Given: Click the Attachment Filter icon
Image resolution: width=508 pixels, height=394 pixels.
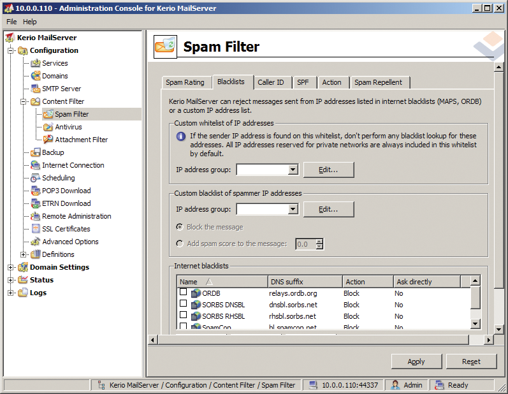Looking at the screenshot, I should click(x=48, y=140).
